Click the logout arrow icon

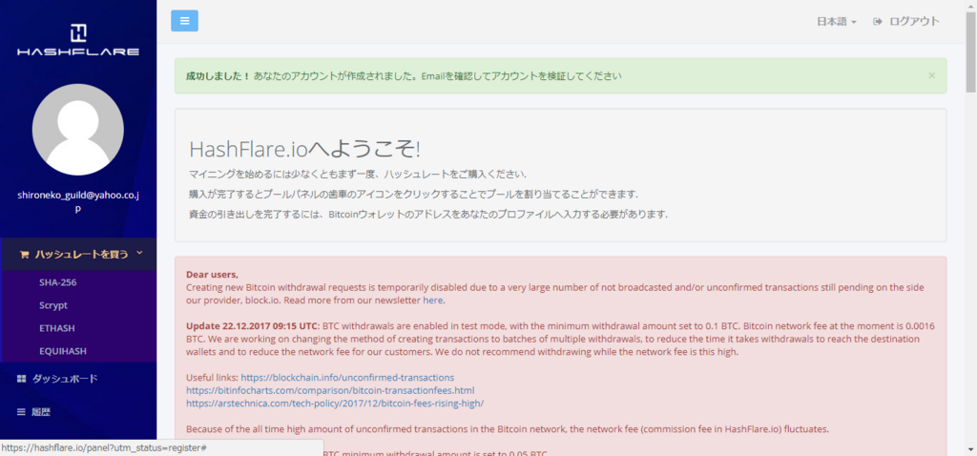point(878,21)
